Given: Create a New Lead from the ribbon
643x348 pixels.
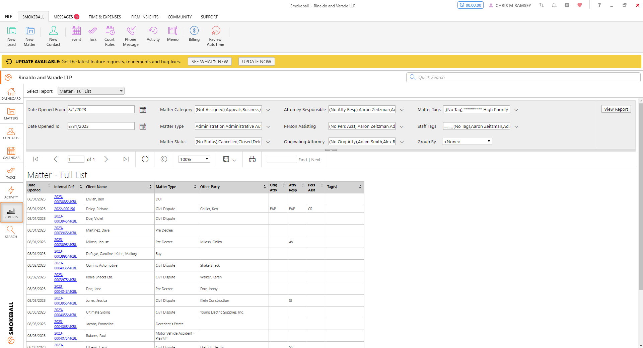Looking at the screenshot, I should (x=11, y=36).
